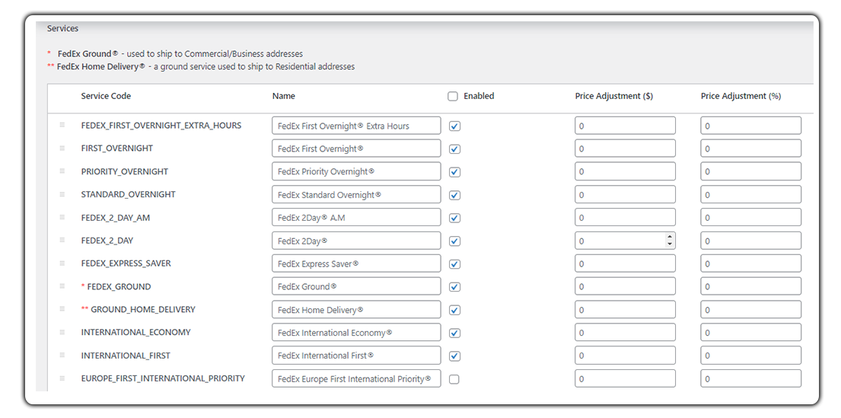Click the Services section heading
This screenshot has width=841, height=418.
click(x=62, y=28)
